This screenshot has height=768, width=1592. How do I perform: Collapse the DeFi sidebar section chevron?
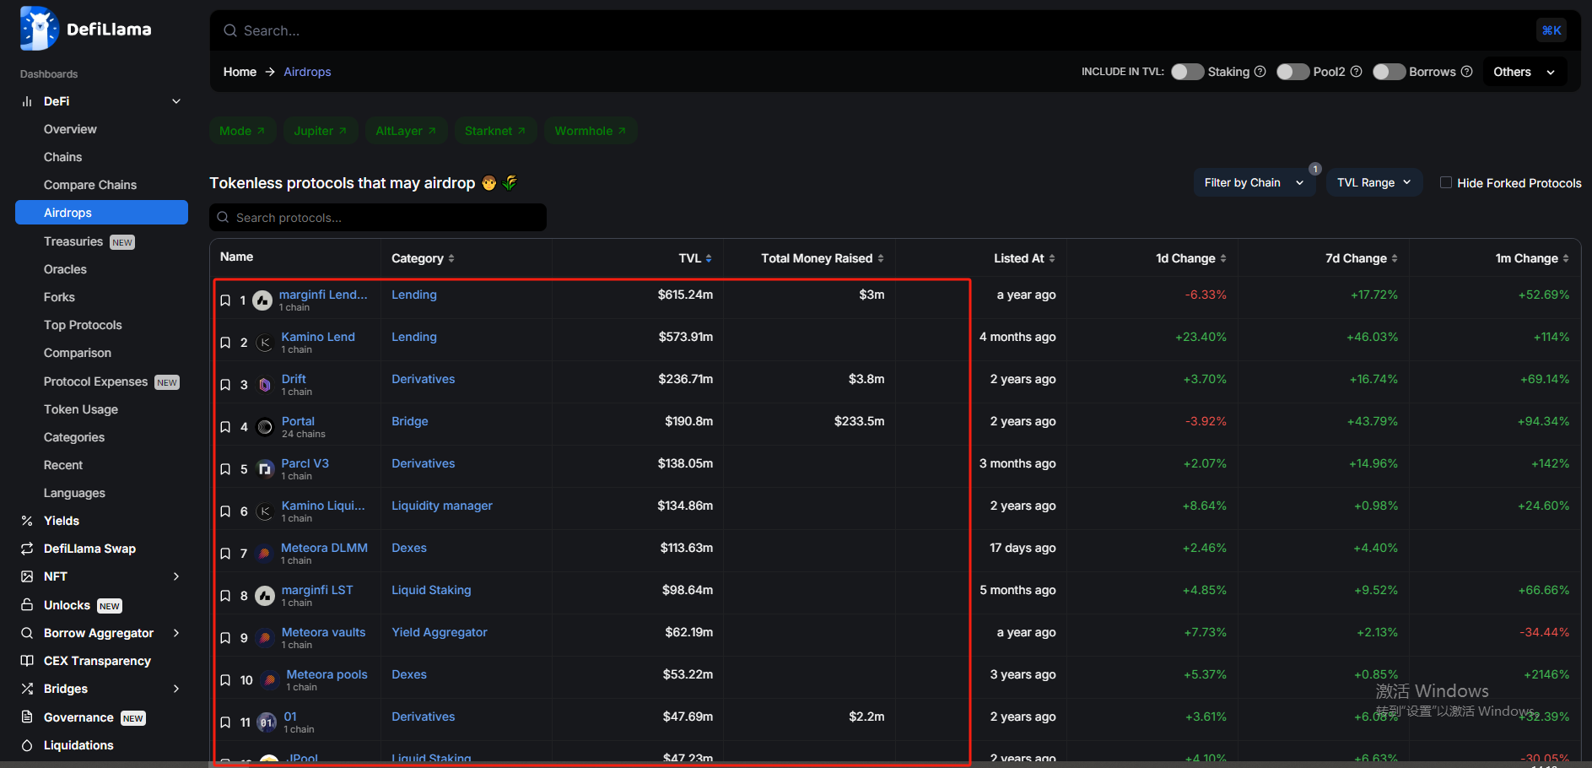click(x=176, y=101)
